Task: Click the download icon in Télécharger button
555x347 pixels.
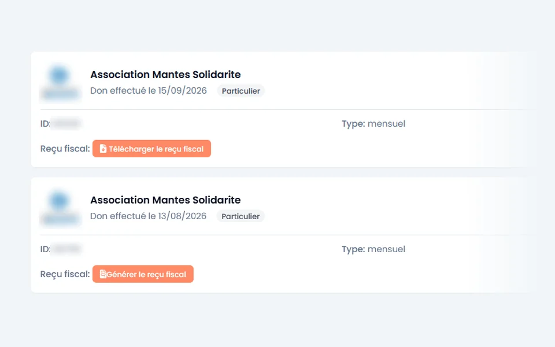Action: [x=103, y=149]
